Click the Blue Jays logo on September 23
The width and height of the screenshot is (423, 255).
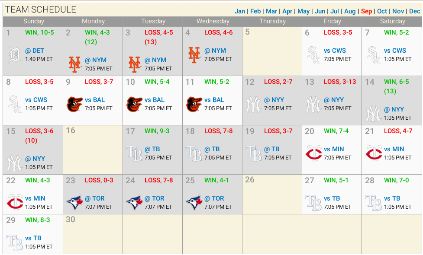tap(74, 203)
